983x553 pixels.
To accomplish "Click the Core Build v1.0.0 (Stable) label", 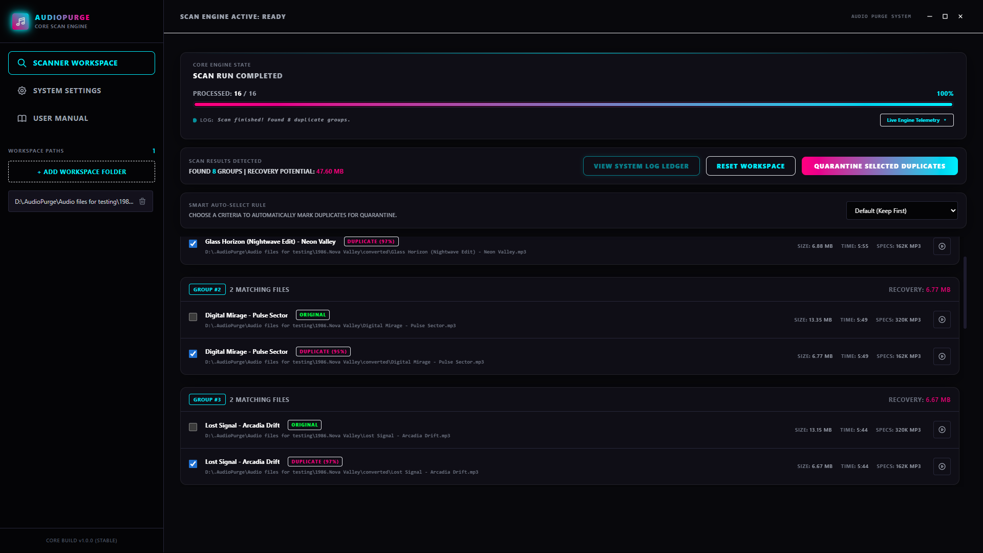I will pyautogui.click(x=81, y=540).
